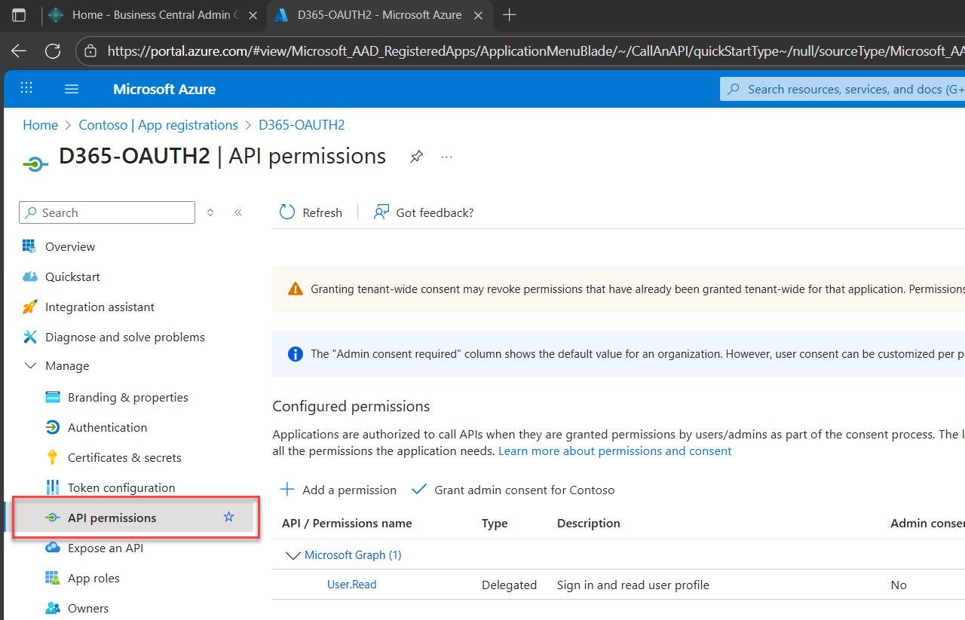Click the 'Delegated' type cell
965x620 pixels.
(510, 585)
